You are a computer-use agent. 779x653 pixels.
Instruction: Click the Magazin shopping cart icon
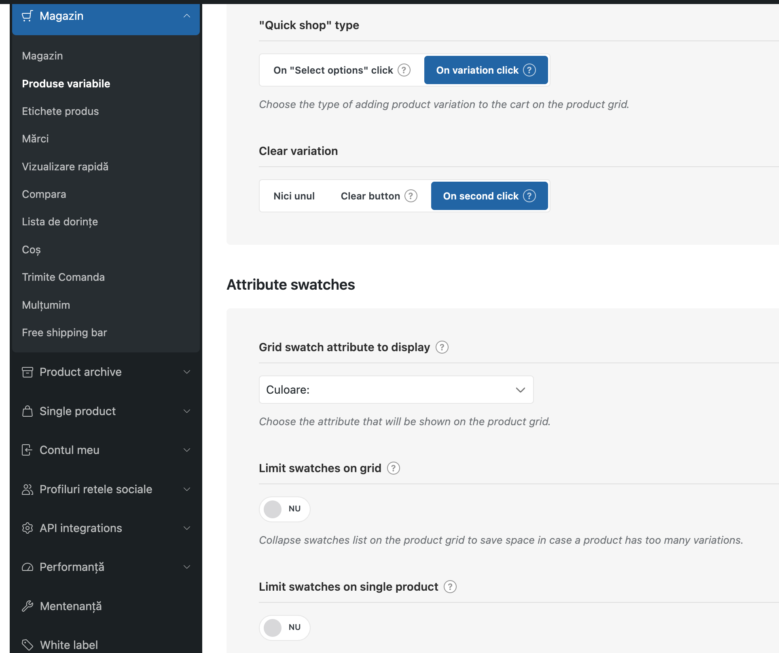pos(27,16)
